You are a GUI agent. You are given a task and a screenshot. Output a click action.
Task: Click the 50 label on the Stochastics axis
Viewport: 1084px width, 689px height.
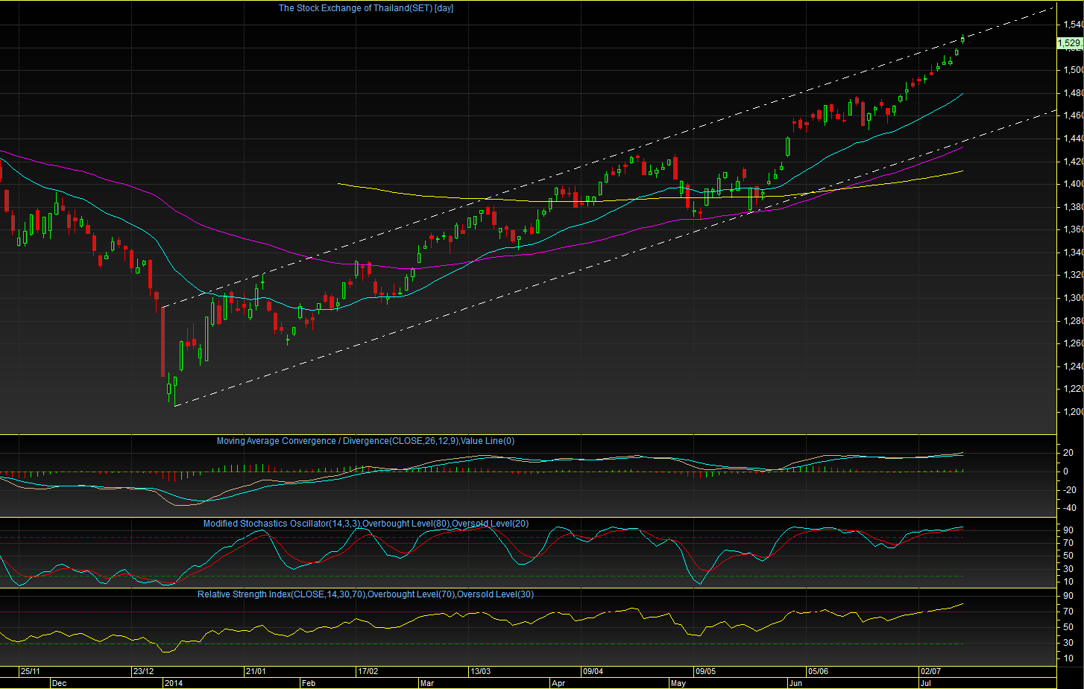tap(1069, 556)
